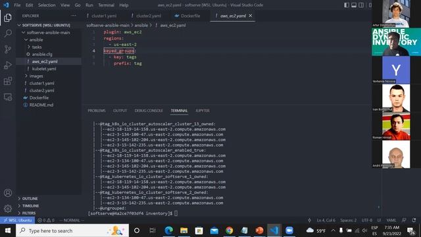Open the Extensions view
Image resolution: width=421 pixels, height=237 pixels.
8,81
